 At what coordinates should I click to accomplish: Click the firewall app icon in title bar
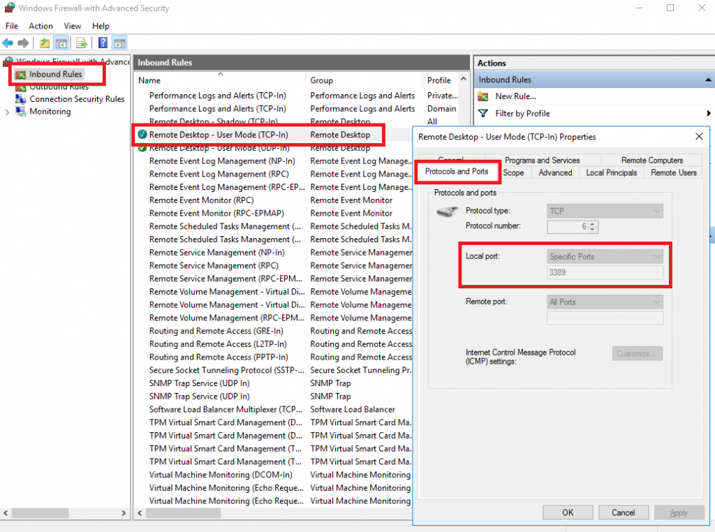pyautogui.click(x=9, y=8)
